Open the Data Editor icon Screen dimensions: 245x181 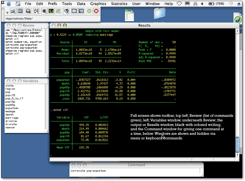74,11
